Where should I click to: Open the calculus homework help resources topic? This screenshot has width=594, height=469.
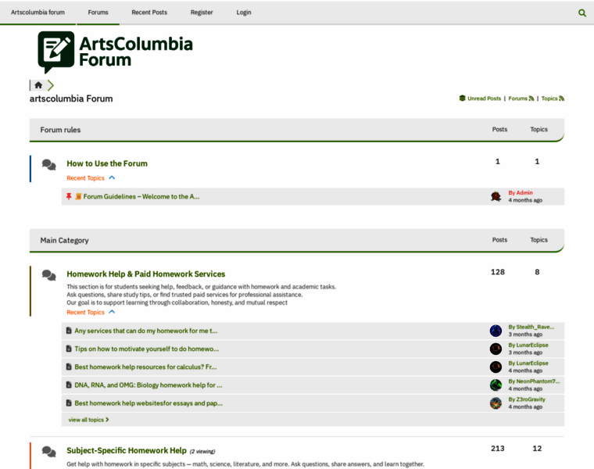(145, 367)
